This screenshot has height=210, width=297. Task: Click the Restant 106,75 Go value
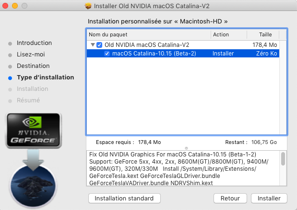point(264,142)
